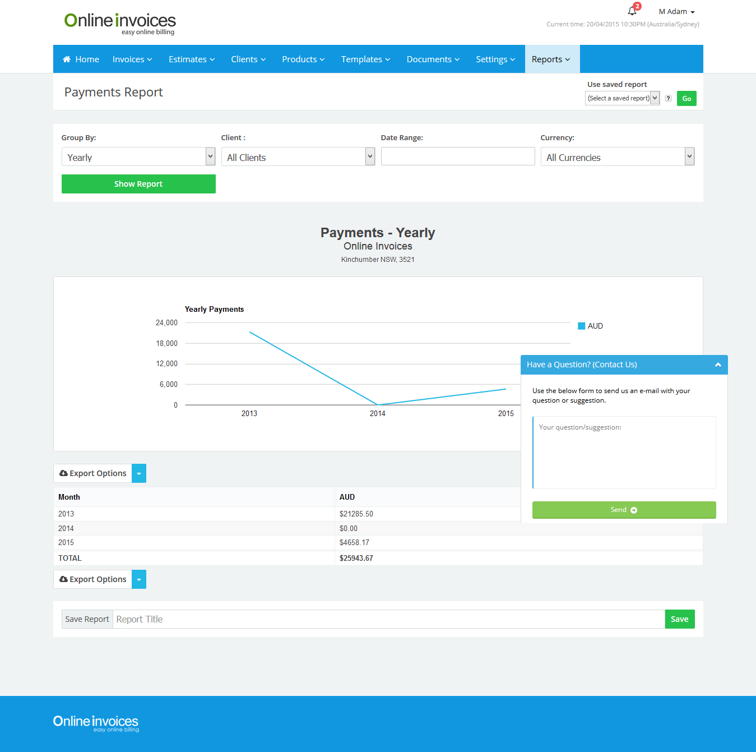The height and width of the screenshot is (752, 756).
Task: Toggle the AUD legend color swatch
Action: (581, 326)
